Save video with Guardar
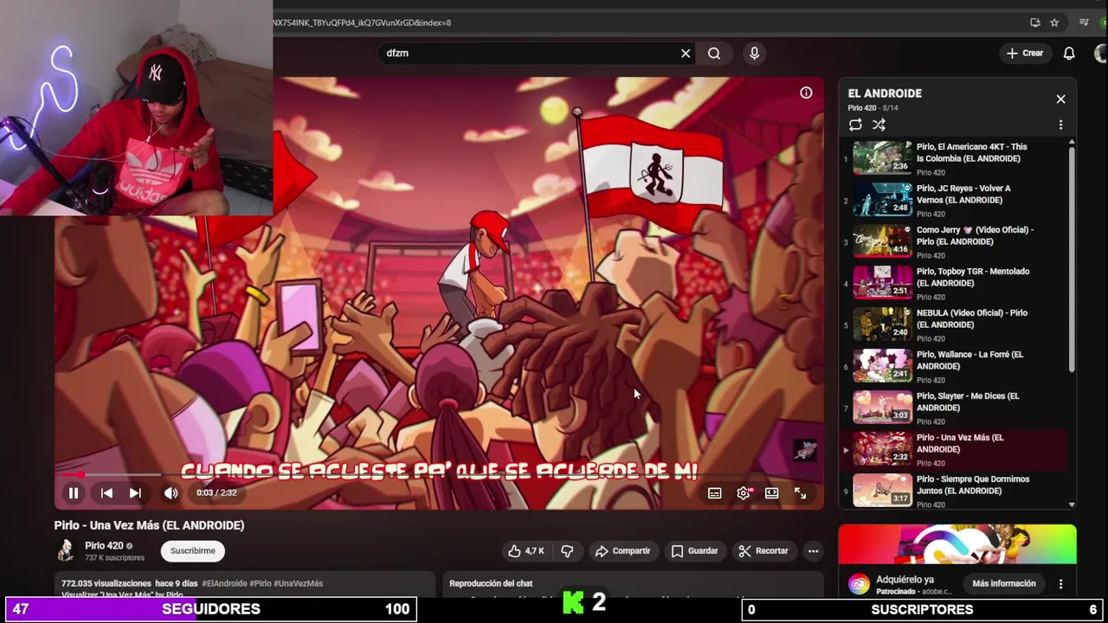1108x623 pixels. [x=695, y=551]
